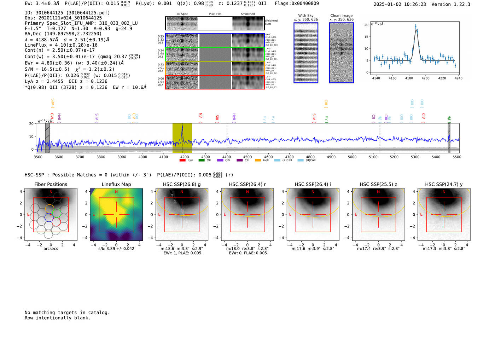Open the red-bordered fiber 2D spectrum row

[215, 82]
